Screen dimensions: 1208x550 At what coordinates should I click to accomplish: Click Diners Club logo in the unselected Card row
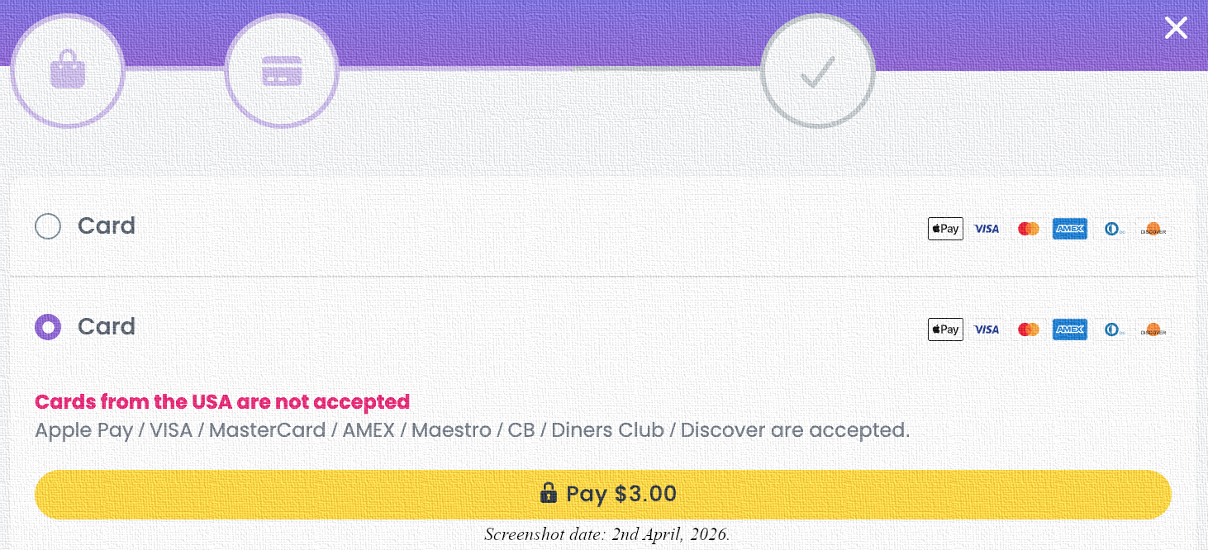click(1112, 229)
